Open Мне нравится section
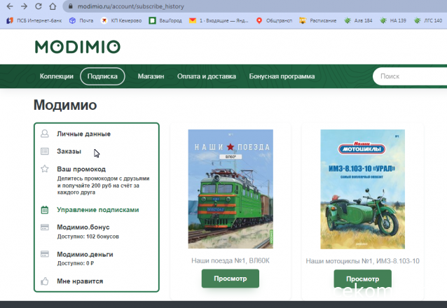 [x=80, y=281]
